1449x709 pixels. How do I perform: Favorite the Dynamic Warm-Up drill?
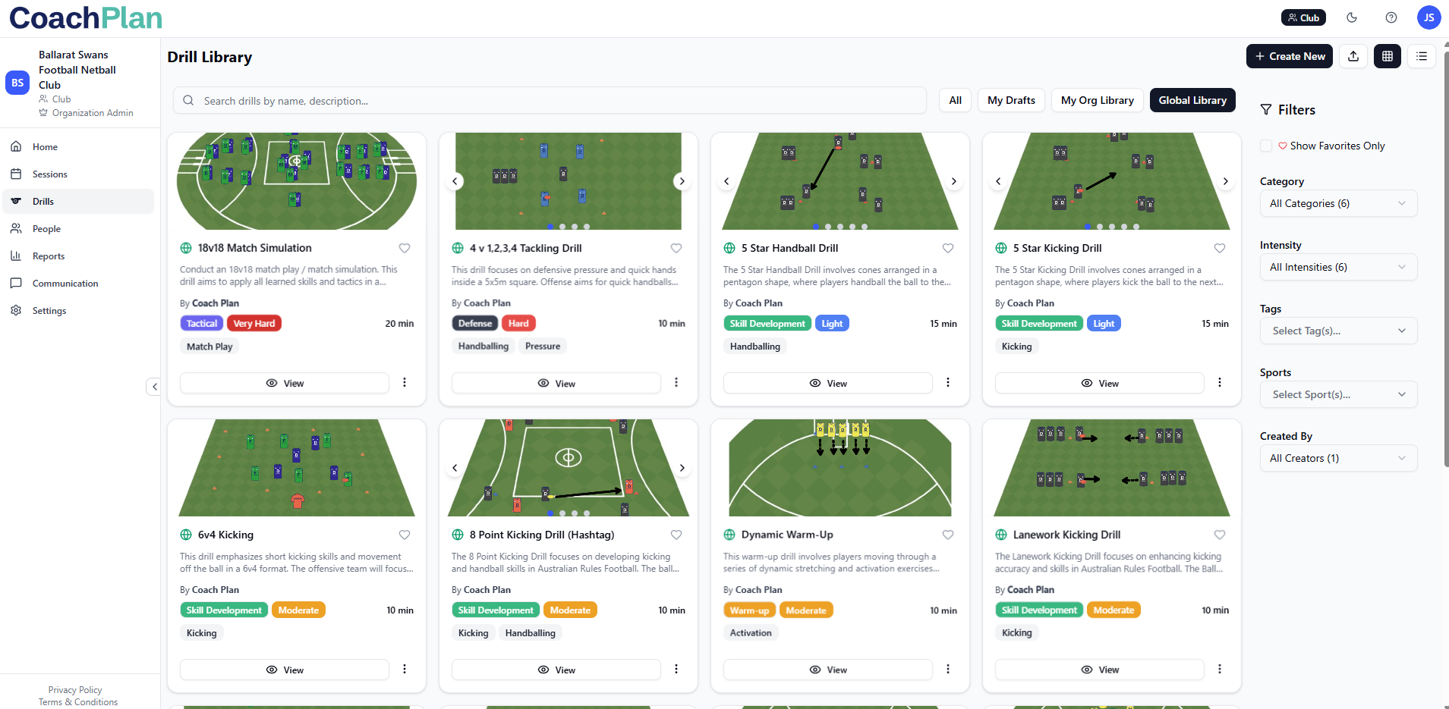click(948, 535)
